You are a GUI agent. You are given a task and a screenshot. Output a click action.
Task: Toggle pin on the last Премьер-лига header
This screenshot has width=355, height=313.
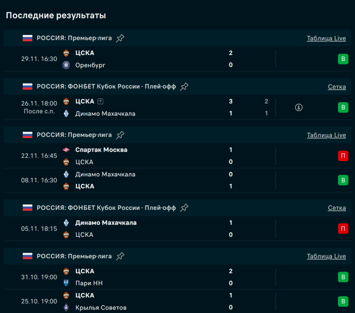[x=120, y=256]
